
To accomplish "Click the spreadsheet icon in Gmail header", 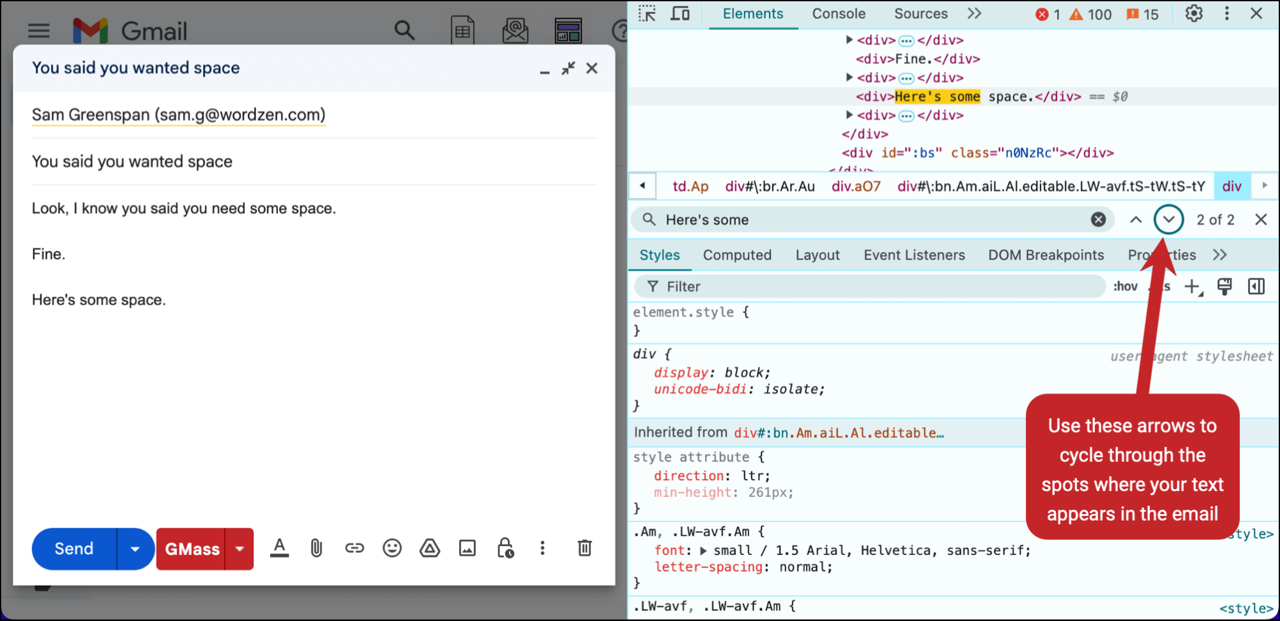I will (x=462, y=30).
